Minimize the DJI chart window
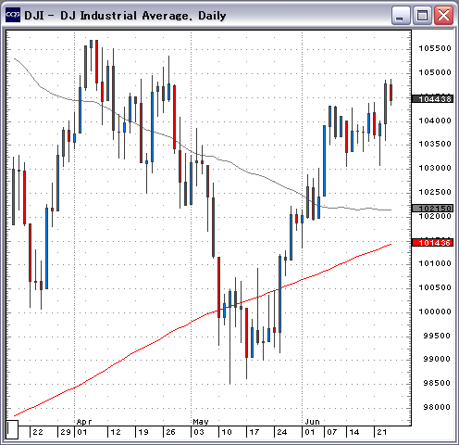 (x=401, y=15)
